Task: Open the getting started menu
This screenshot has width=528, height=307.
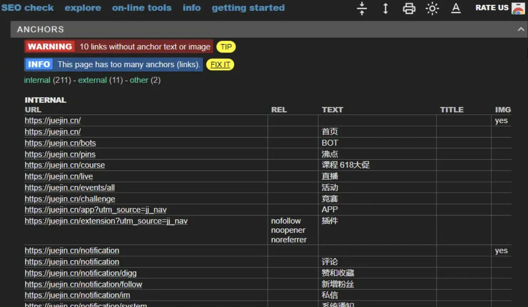Action: 248,8
